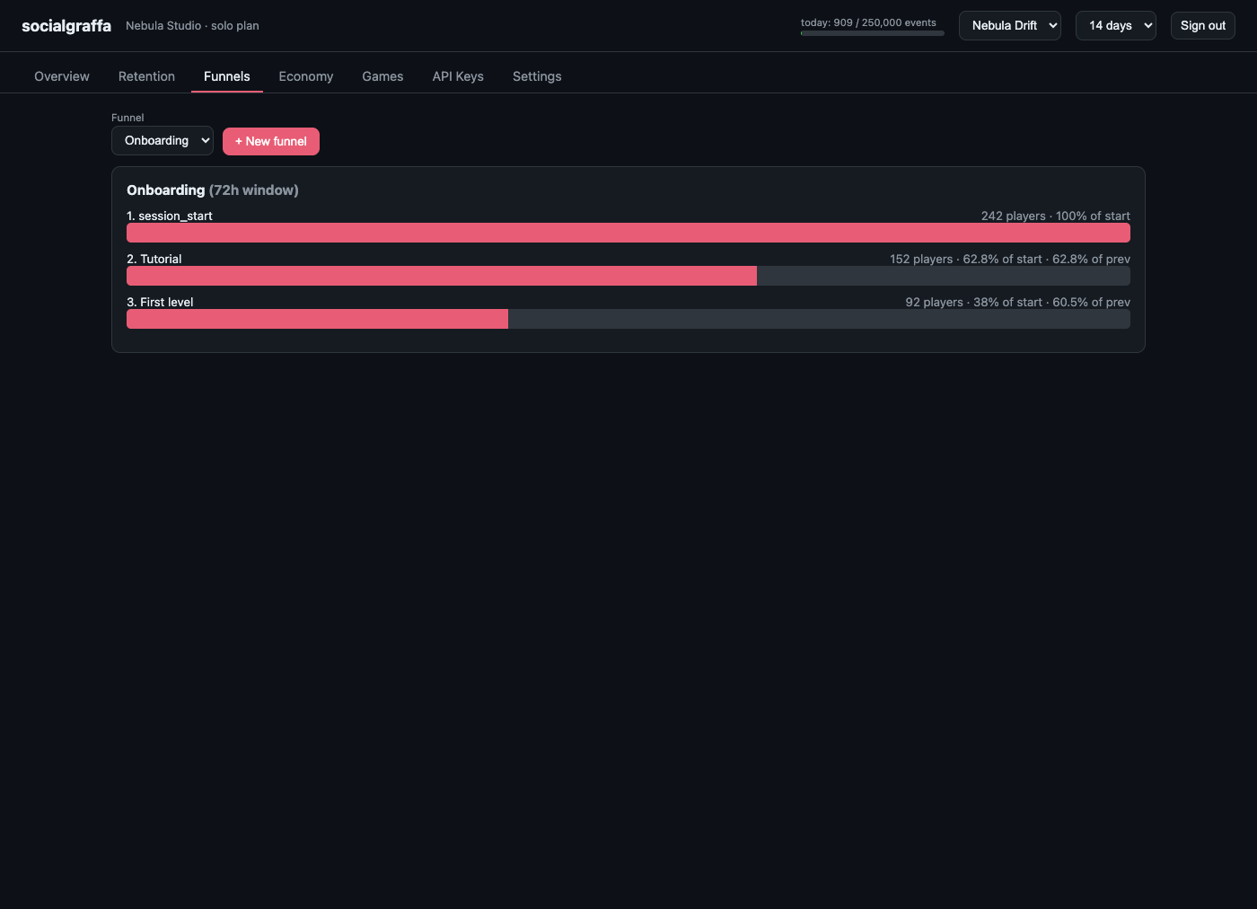Click the '3. First level' step label
1257x909 pixels.
click(x=160, y=302)
